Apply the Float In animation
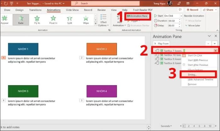 pyautogui.click(x=53, y=20)
